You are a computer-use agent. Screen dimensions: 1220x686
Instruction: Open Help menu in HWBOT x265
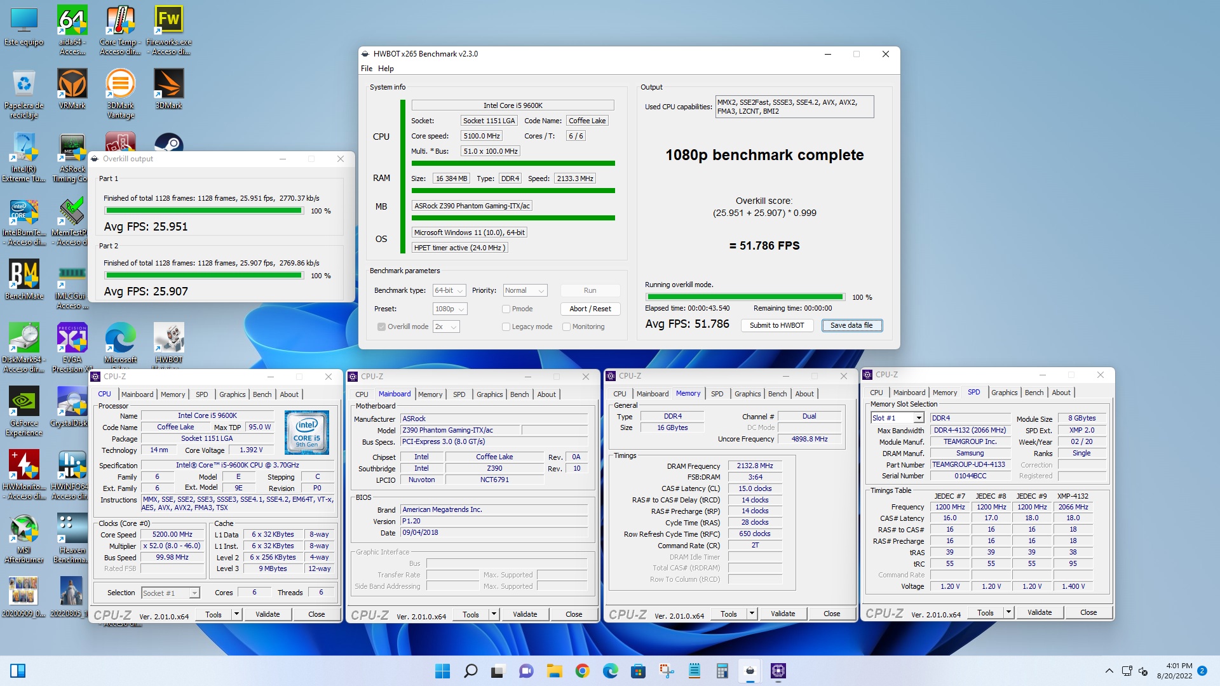pyautogui.click(x=386, y=69)
